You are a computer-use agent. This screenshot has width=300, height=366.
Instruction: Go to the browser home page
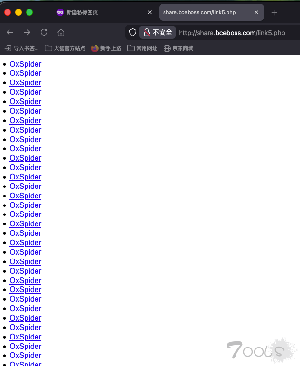point(61,33)
